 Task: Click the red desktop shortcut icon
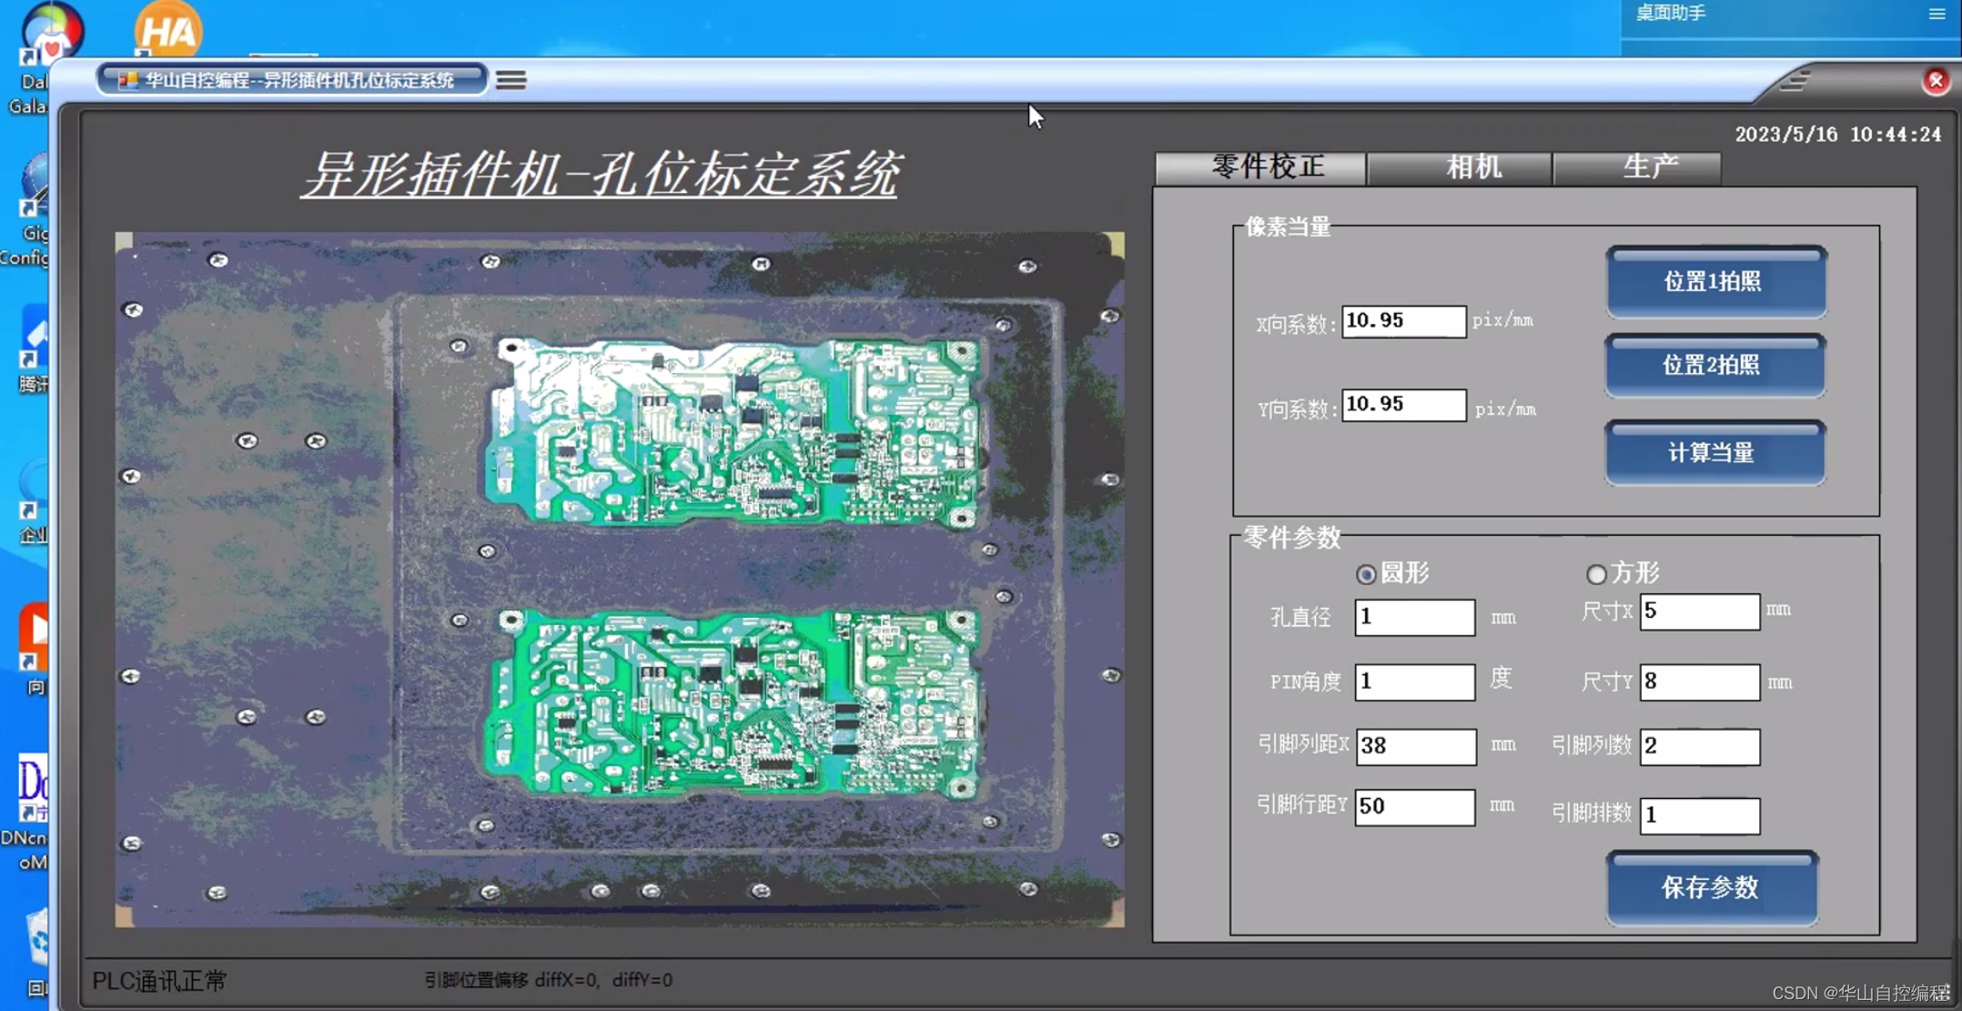coord(34,632)
